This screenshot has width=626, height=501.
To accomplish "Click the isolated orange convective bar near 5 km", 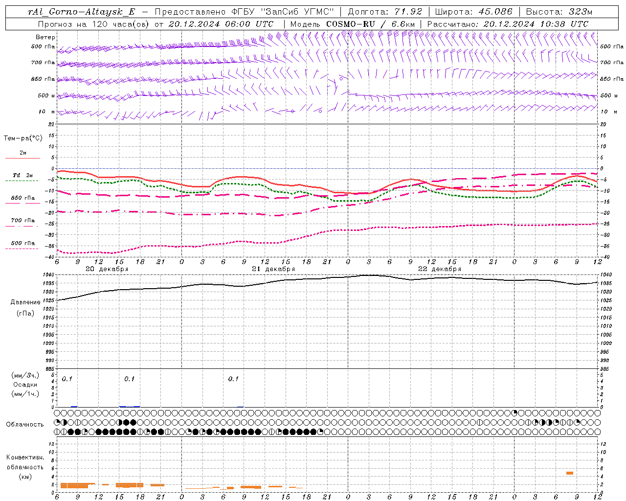I will [x=569, y=473].
